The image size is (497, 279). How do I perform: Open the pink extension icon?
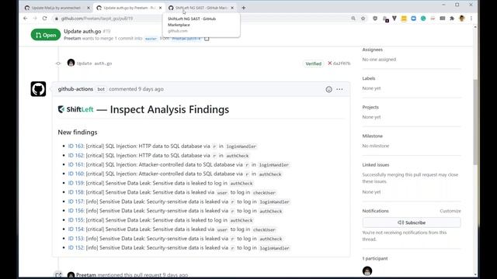(x=433, y=19)
